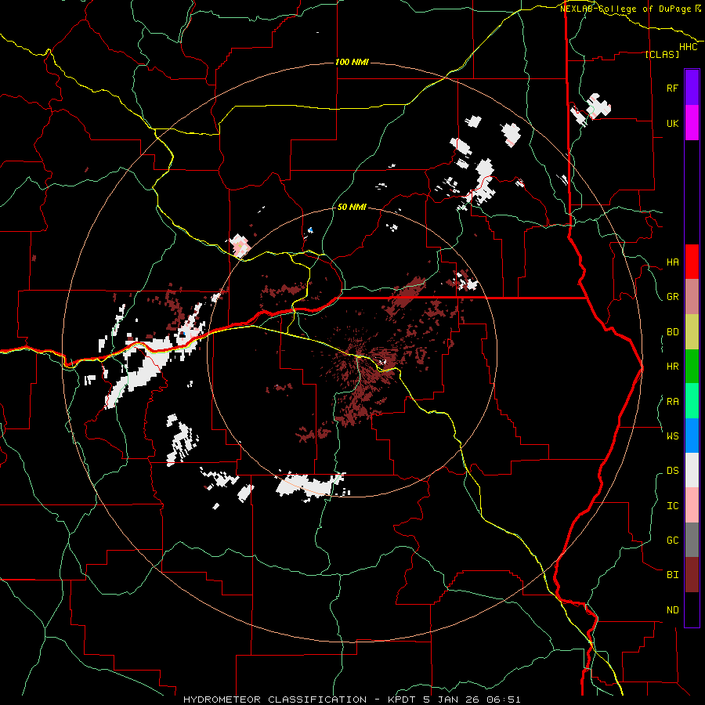705x705 pixels.
Task: Click the ND black legend swatch
Action: pos(692,609)
